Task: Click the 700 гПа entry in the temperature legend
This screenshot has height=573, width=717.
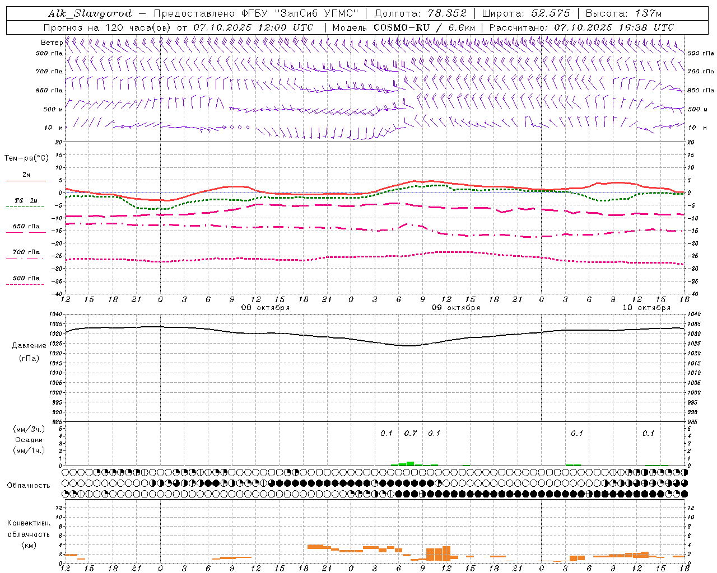Action: click(x=26, y=254)
